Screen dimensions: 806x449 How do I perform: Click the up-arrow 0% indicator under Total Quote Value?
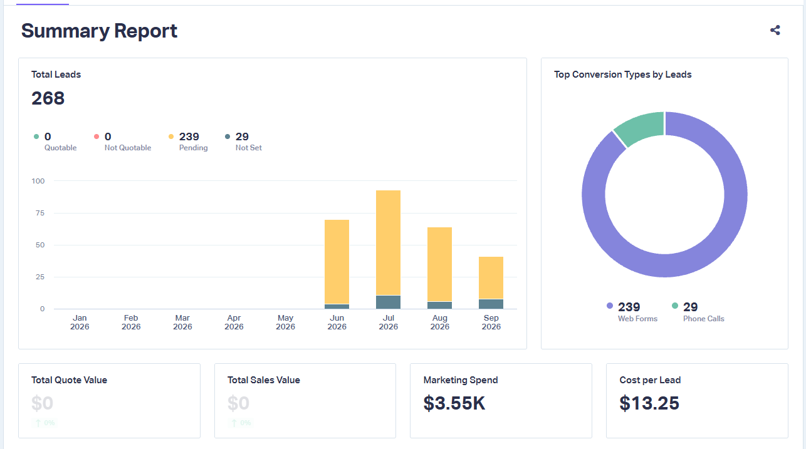click(x=45, y=423)
